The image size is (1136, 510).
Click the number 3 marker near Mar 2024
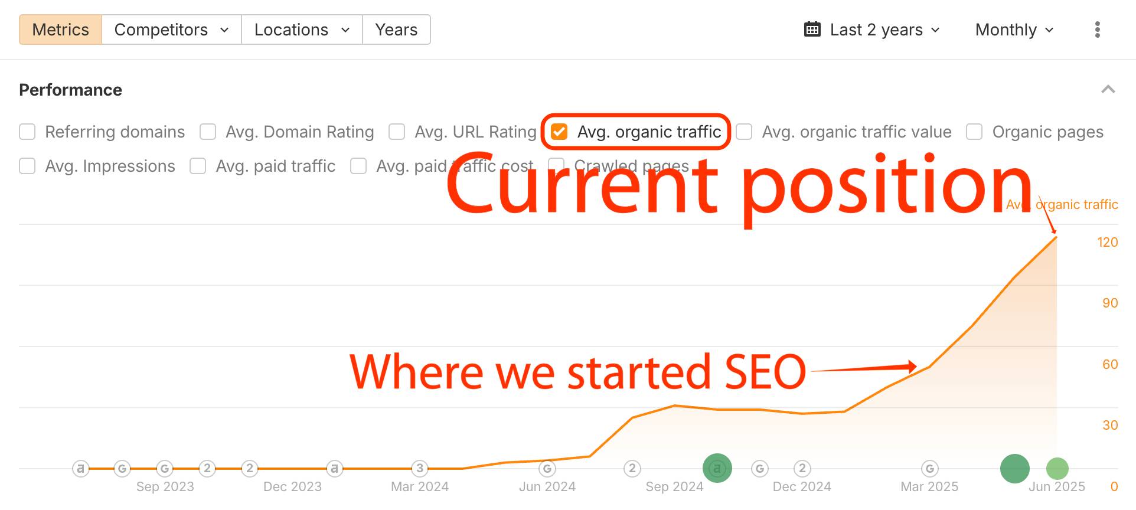click(x=420, y=469)
